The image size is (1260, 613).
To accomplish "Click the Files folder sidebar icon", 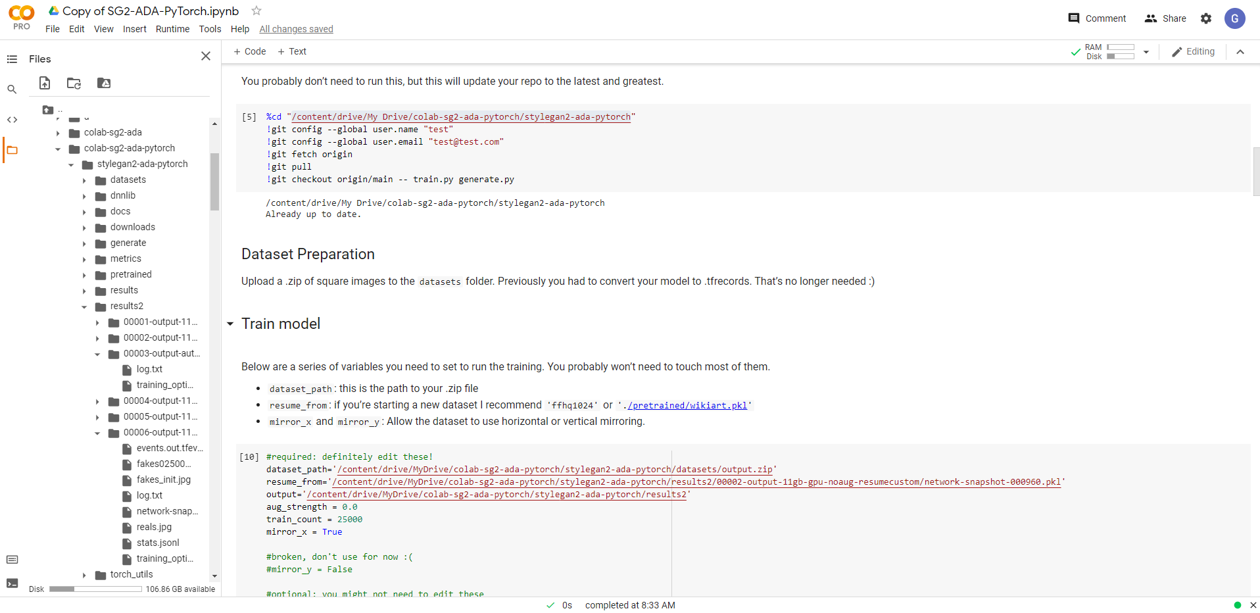I will pyautogui.click(x=12, y=150).
